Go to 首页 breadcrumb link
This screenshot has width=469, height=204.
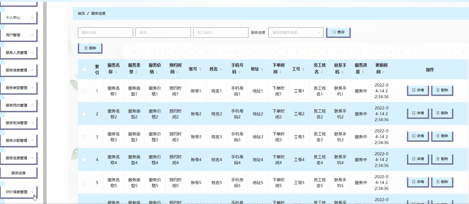81,13
